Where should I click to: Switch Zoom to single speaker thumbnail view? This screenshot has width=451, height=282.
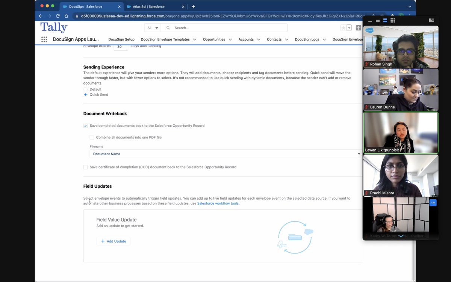(378, 21)
